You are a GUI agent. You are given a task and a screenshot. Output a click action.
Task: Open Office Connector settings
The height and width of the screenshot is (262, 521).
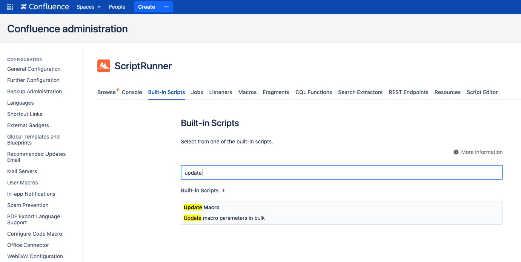tap(28, 245)
